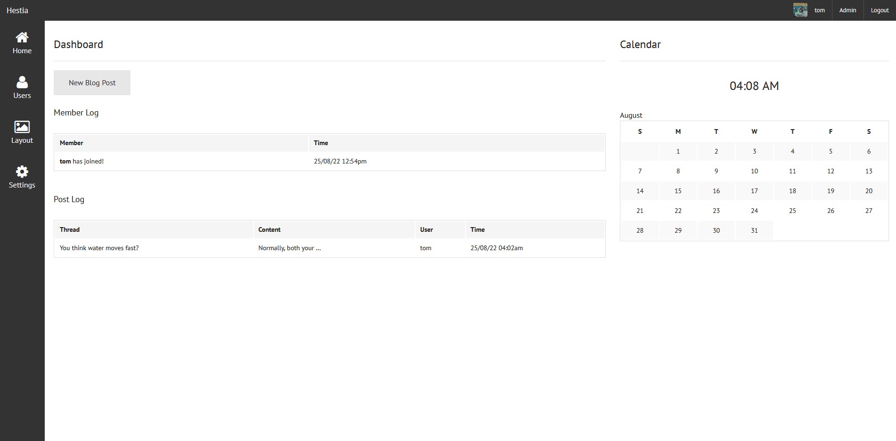Pick August 15 calendar cell

click(677, 191)
